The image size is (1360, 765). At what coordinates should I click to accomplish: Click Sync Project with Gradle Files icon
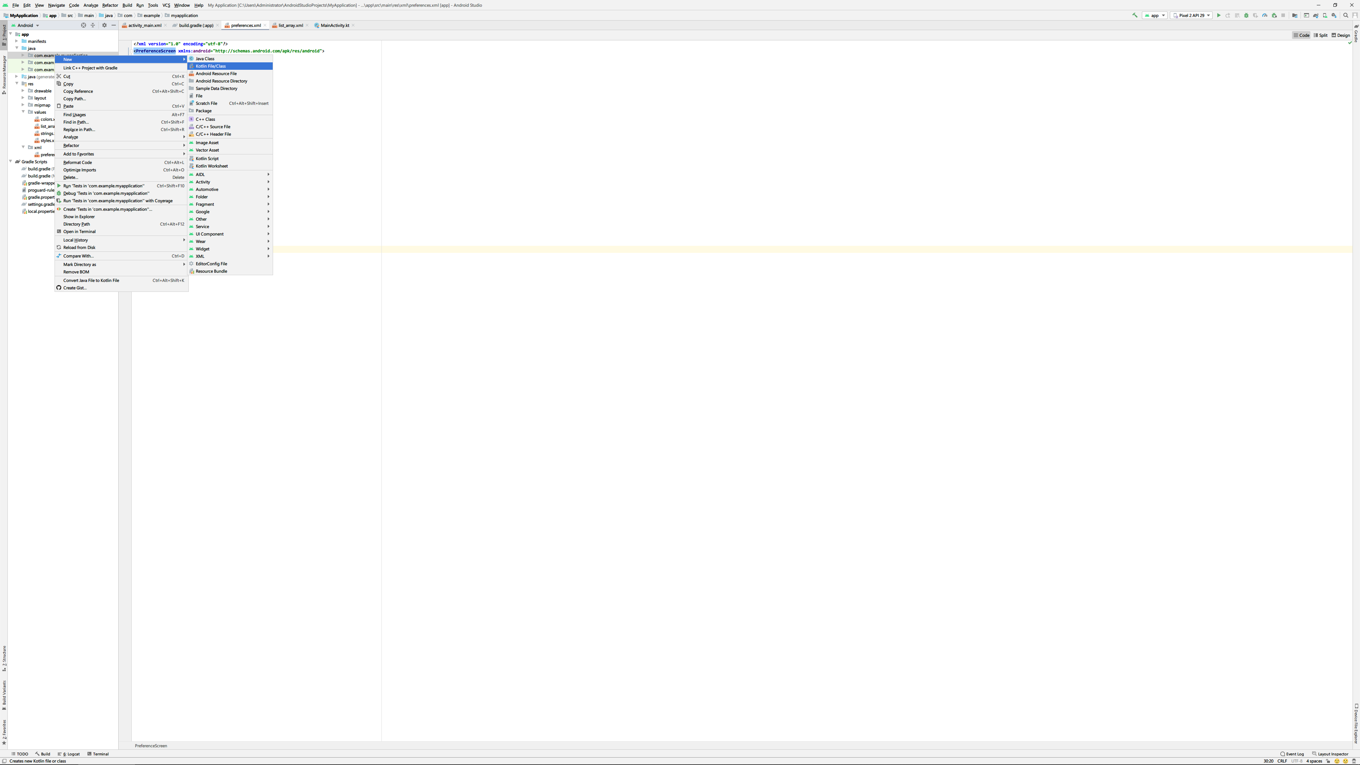(1316, 15)
